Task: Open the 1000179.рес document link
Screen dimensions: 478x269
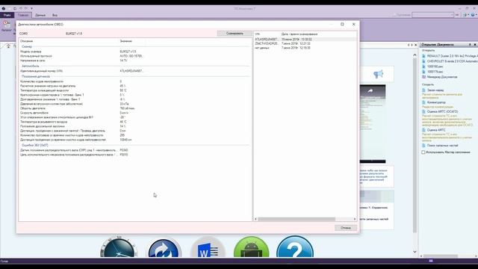Action: click(x=435, y=72)
